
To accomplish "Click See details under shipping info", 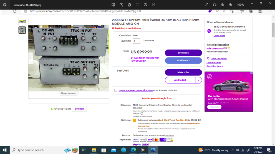I will (x=137, y=108).
